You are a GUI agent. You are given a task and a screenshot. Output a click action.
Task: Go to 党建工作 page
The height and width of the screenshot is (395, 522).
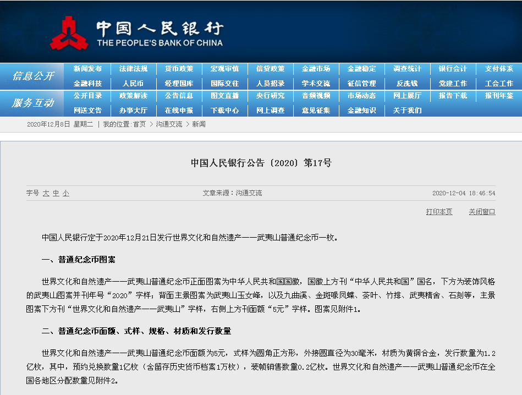453,83
